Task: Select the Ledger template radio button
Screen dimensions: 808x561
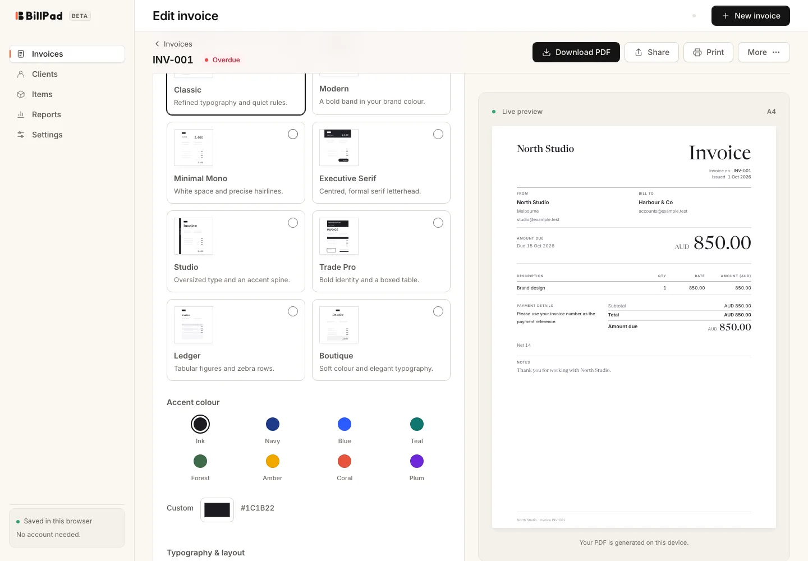Action: point(293,311)
